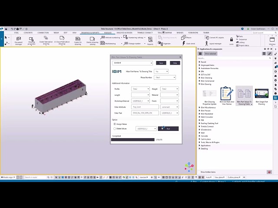
Task: Open the standard preset dropdown in dialog
Action: coord(132,63)
